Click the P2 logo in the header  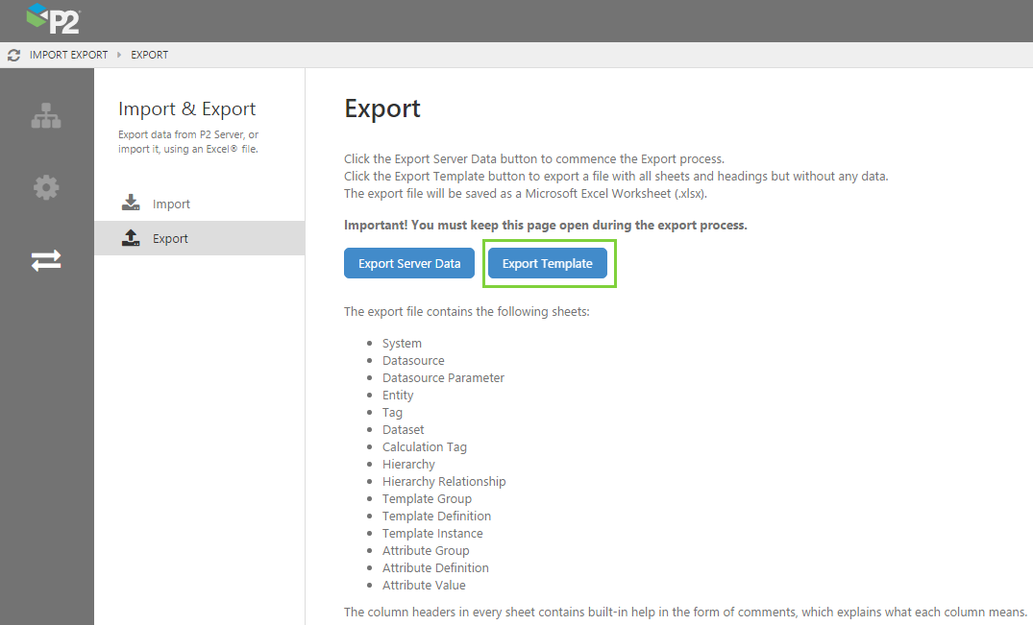pos(53,19)
